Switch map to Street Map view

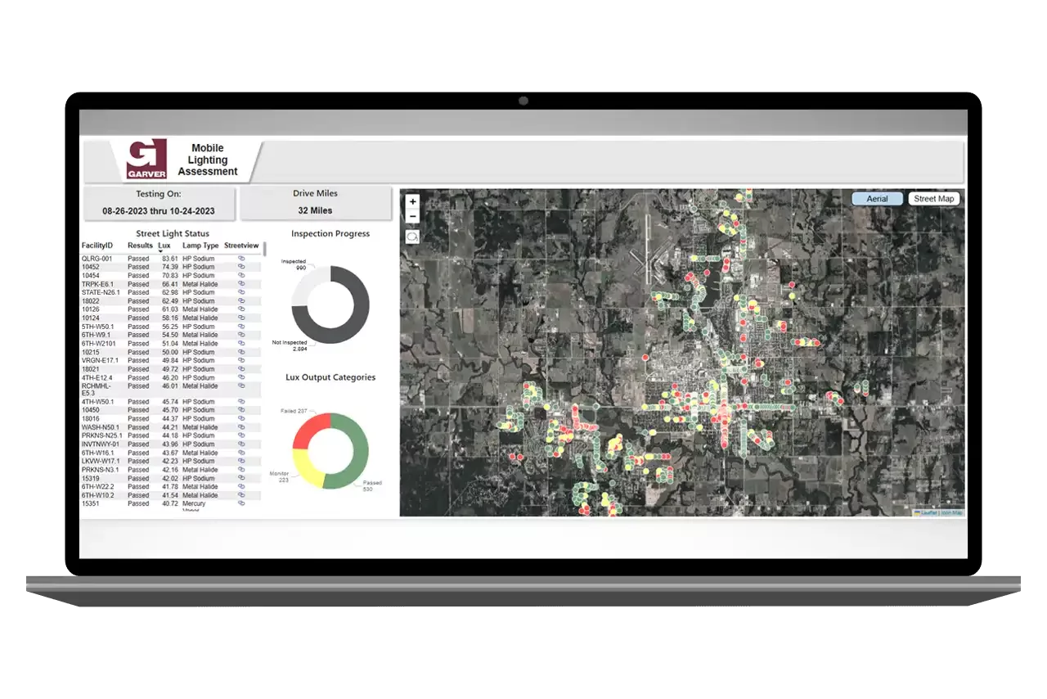point(933,199)
